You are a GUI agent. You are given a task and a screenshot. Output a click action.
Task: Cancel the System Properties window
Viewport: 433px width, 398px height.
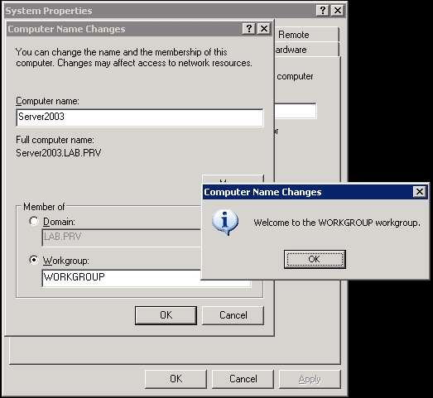coord(243,379)
